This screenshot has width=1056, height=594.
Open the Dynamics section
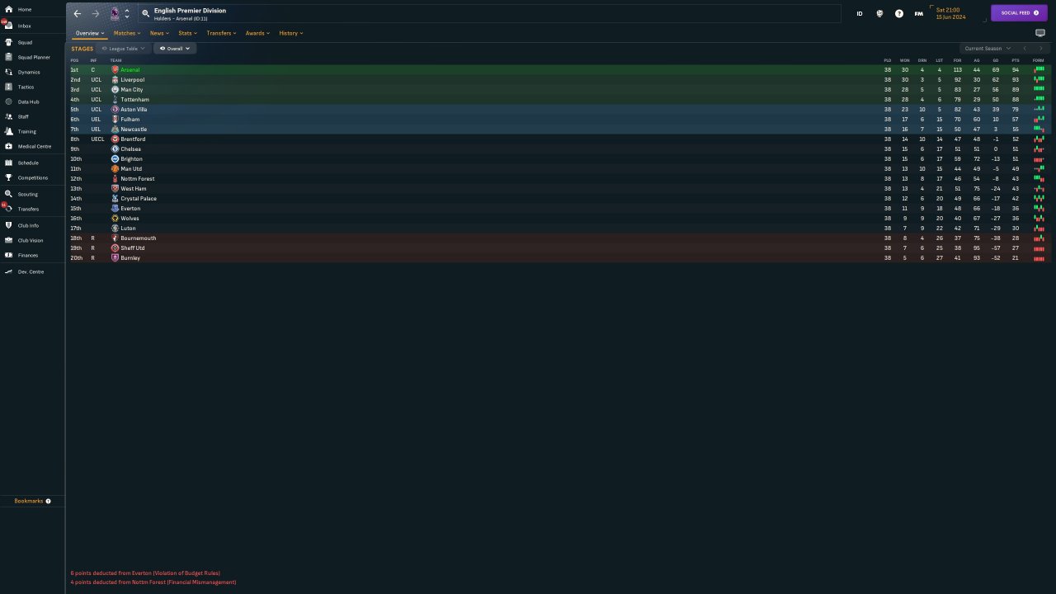pyautogui.click(x=29, y=73)
